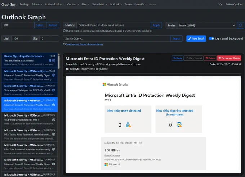Open the Test email with attachments message

(x=30, y=60)
